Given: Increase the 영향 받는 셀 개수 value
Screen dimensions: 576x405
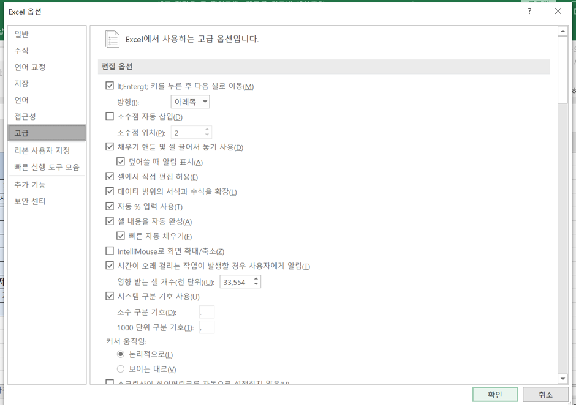Looking at the screenshot, I should [x=256, y=279].
